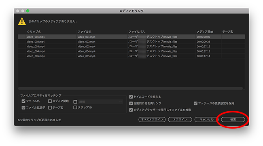Click the オフライン button
This screenshot has height=146, width=263.
[x=180, y=120]
